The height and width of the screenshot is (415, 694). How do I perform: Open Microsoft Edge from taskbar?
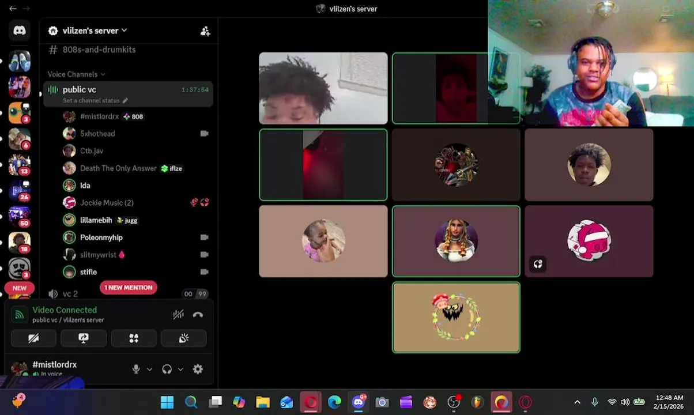click(334, 402)
